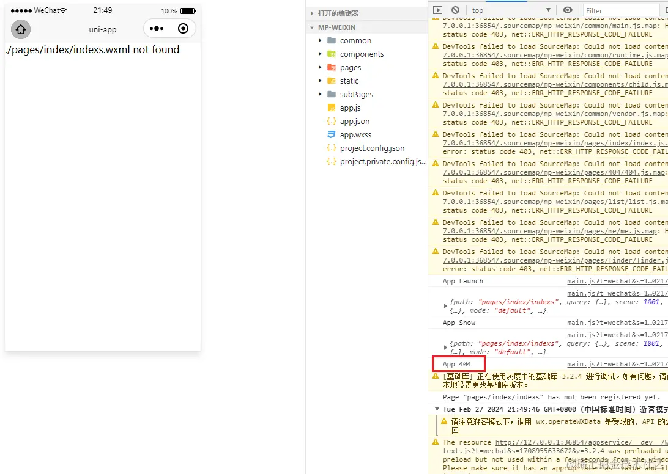Expand the common folder arrow

(x=321, y=40)
